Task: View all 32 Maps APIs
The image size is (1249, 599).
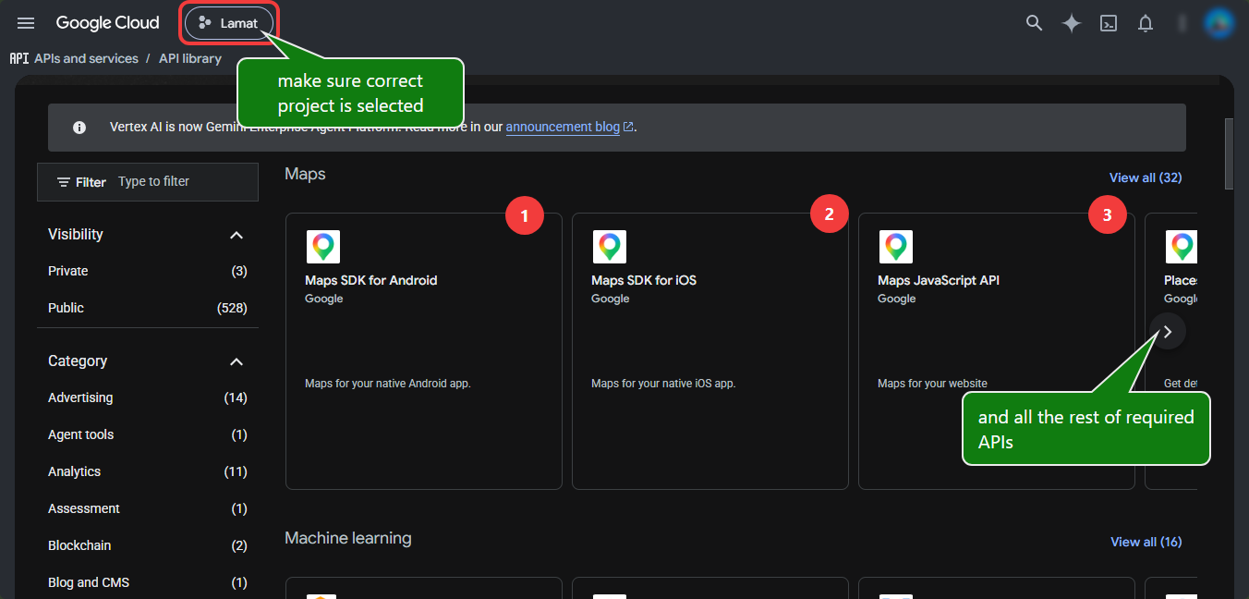Action: (1146, 177)
